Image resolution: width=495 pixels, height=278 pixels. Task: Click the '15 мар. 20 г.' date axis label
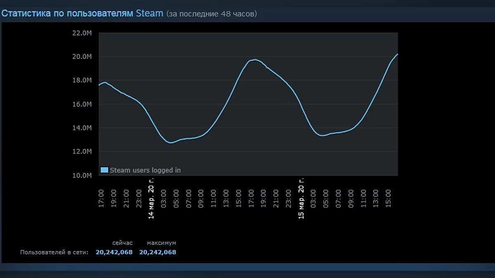coord(302,199)
